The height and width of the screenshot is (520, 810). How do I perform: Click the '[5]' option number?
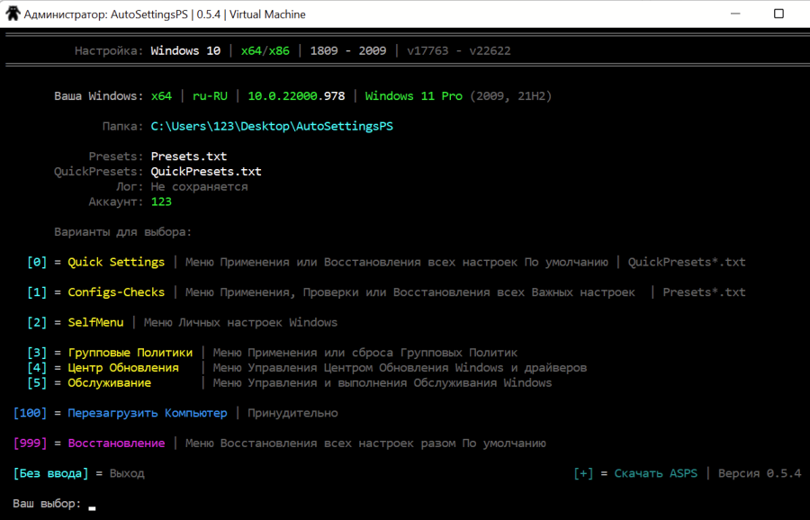point(37,383)
